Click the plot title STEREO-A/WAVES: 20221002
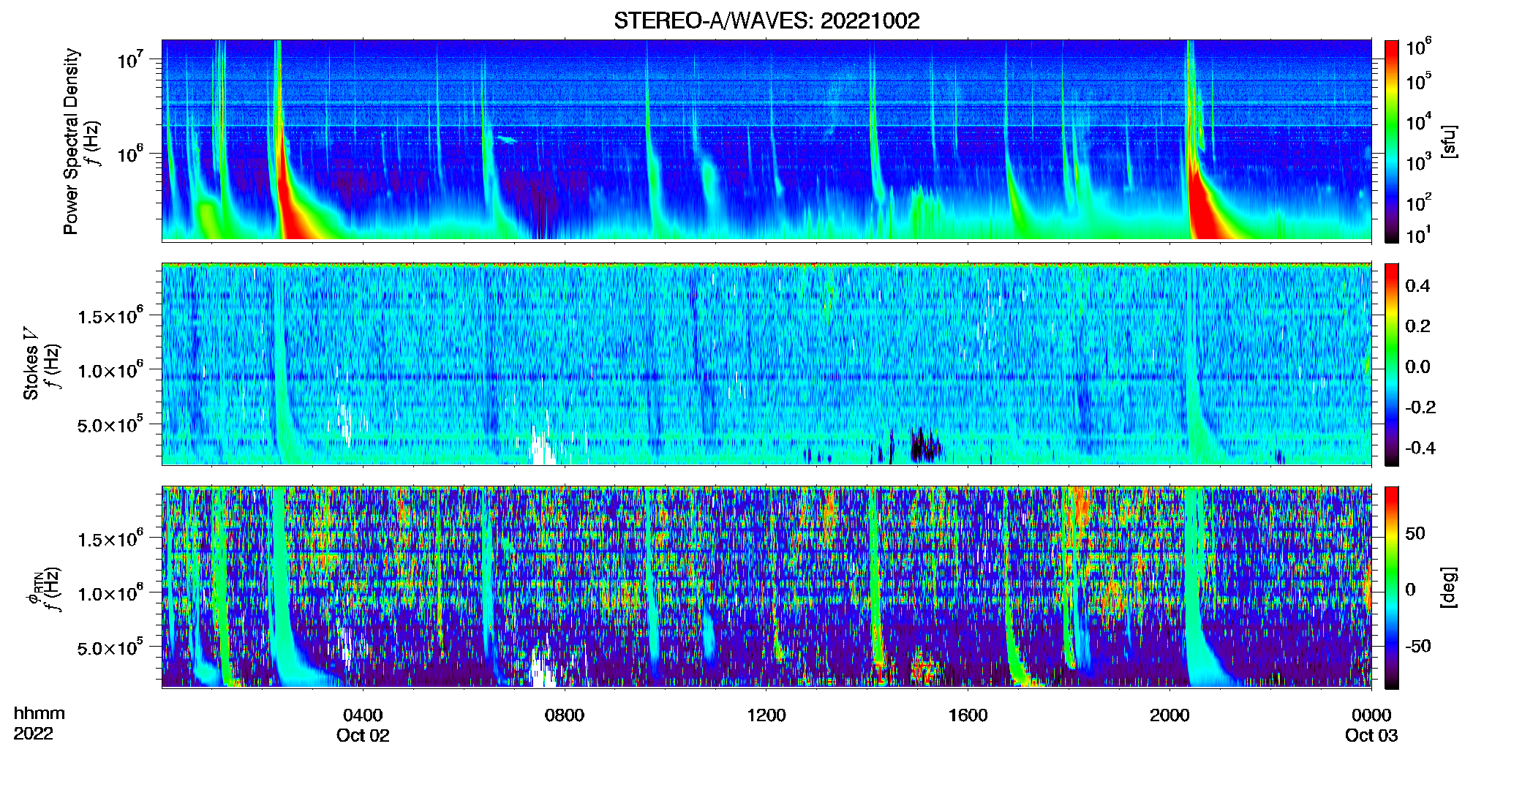The height and width of the screenshot is (790, 1533). [x=766, y=20]
